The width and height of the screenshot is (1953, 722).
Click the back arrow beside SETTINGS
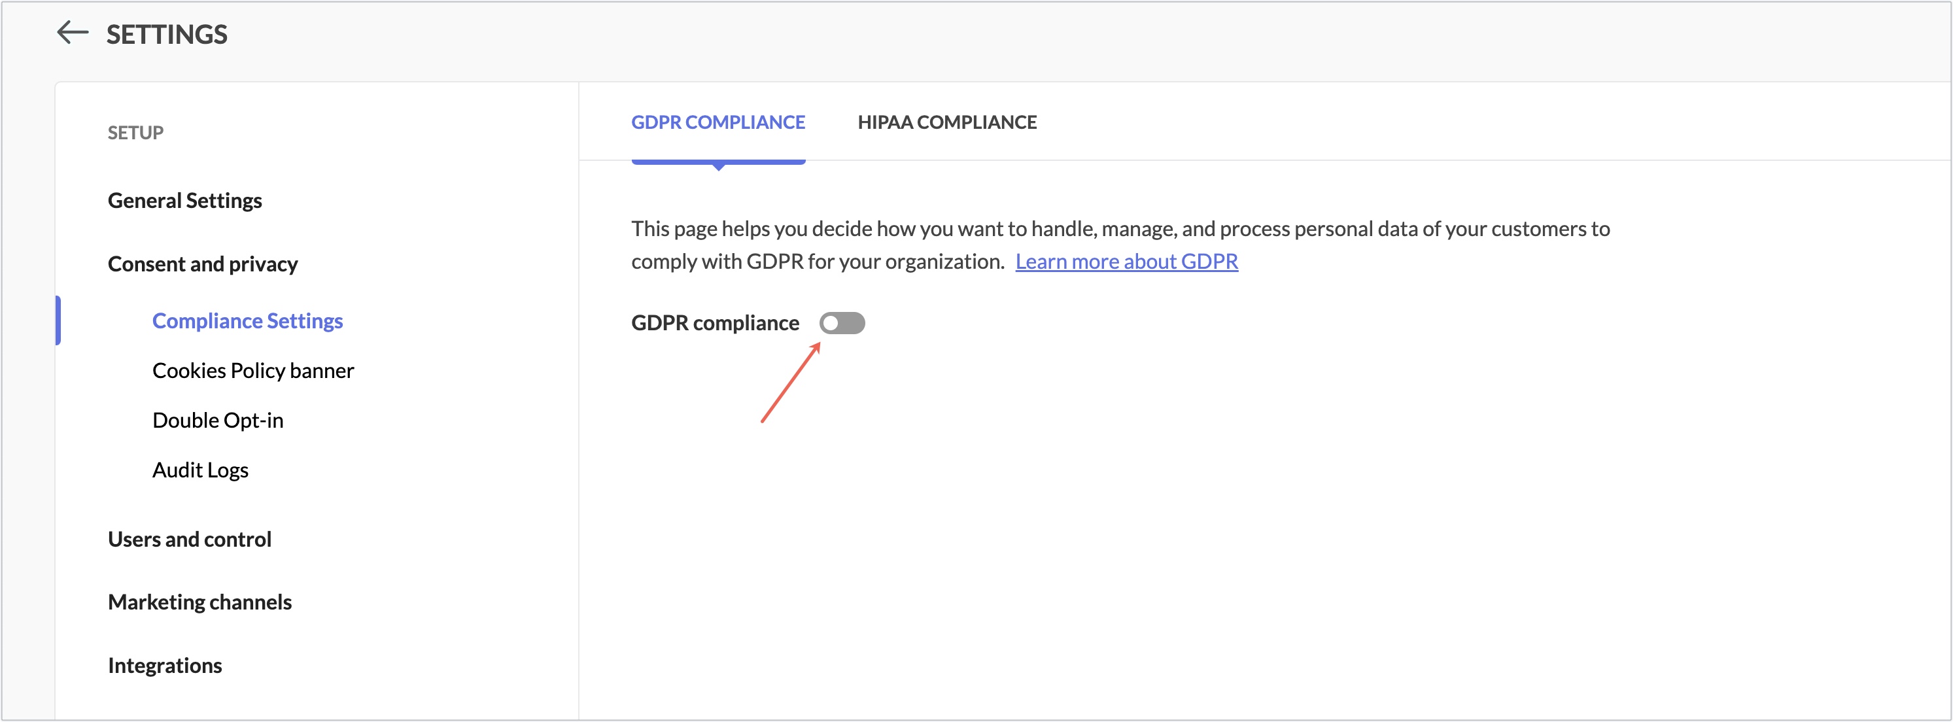coord(72,33)
